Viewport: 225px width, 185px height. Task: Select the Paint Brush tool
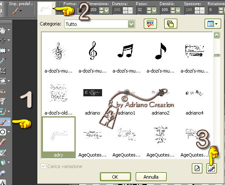click(3, 122)
